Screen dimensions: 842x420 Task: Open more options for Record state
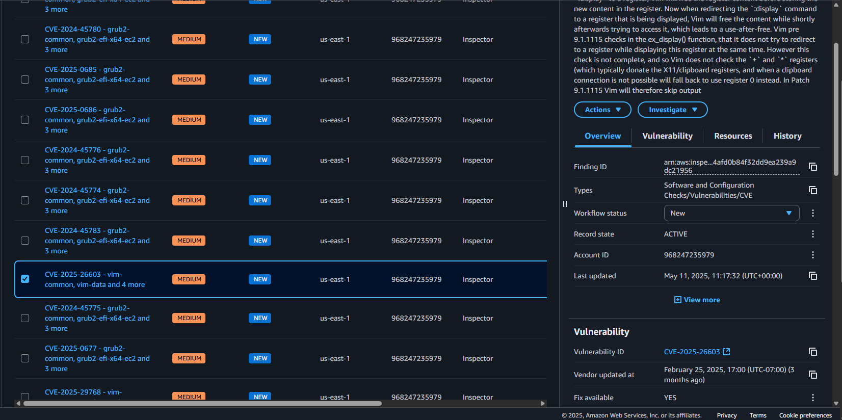pos(813,234)
